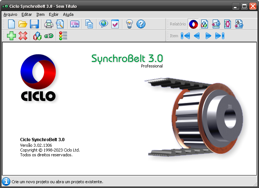The height and width of the screenshot is (188, 259).
Task: Click the colored cubes icon in the second toolbar
Action: [37, 36]
